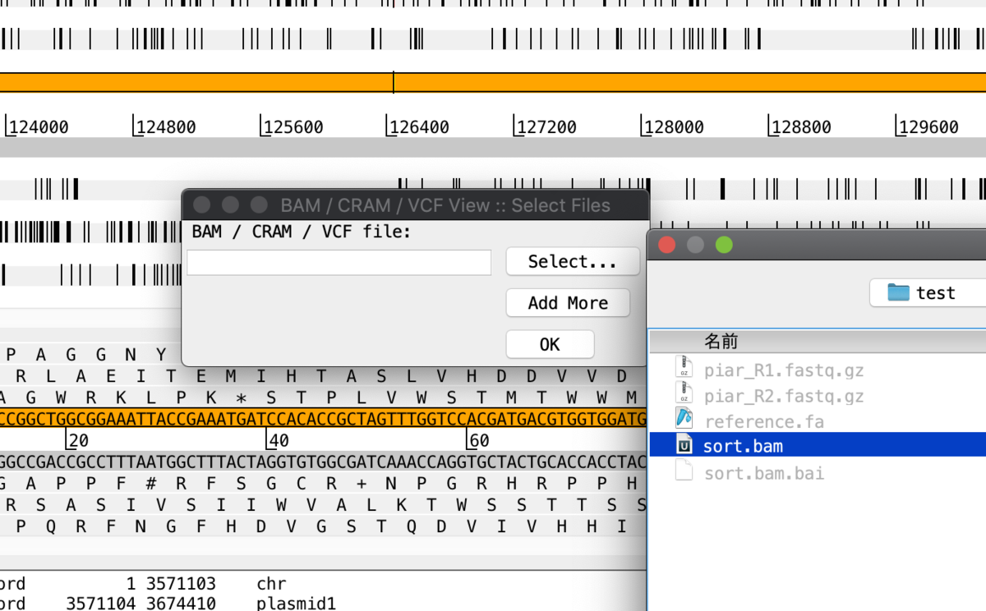This screenshot has width=986, height=611.
Task: Click the plasmid1 entry in the list
Action: click(x=296, y=604)
